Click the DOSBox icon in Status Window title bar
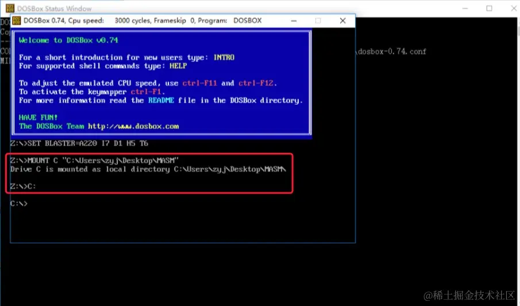 (x=10, y=8)
